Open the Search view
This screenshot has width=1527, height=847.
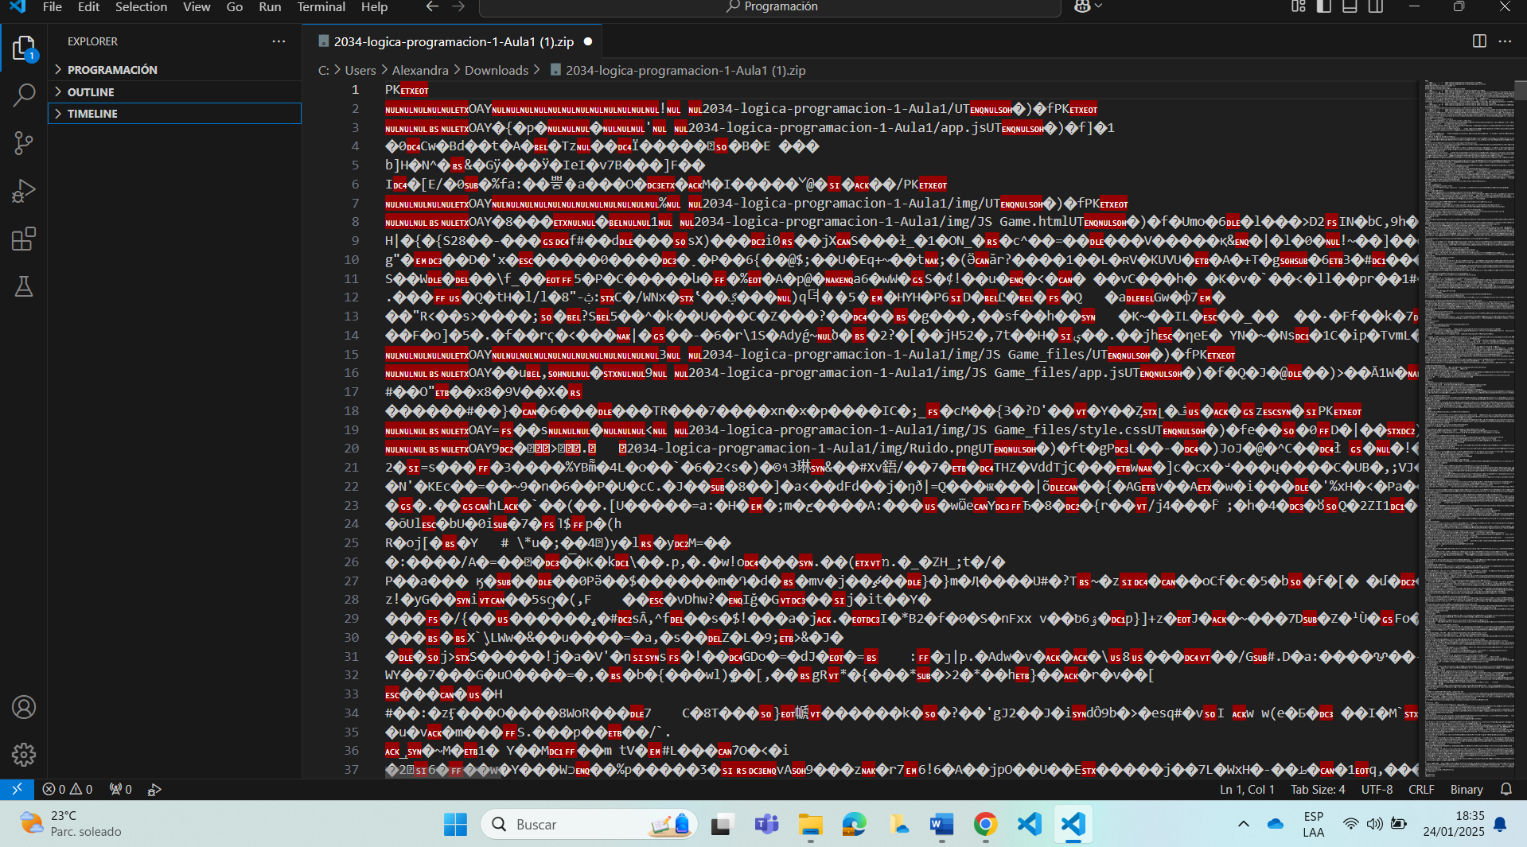tap(24, 95)
